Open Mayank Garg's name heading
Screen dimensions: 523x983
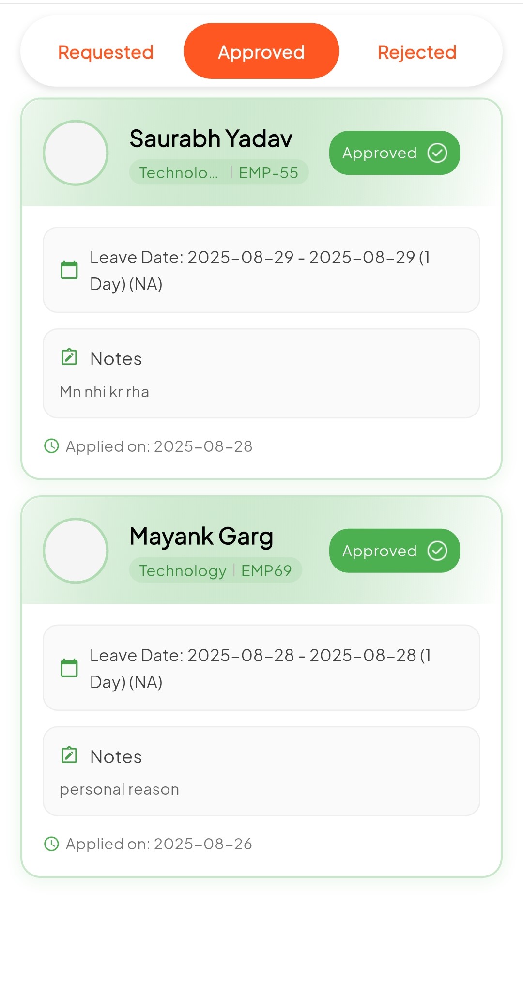pos(201,537)
